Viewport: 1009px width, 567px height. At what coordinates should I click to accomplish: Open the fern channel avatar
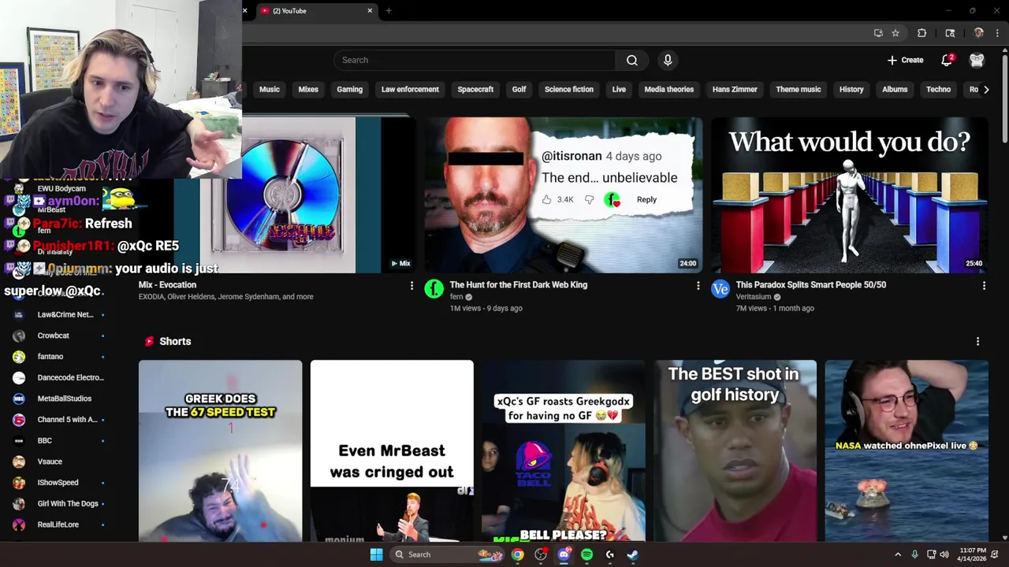(x=434, y=289)
